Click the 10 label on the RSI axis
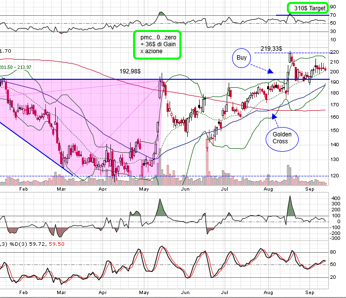This screenshot has height=298, width=346. pos(333,40)
